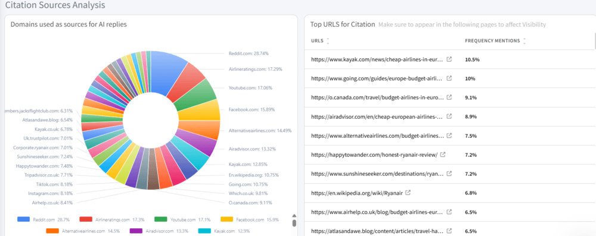596x236 pixels.
Task: Open the happytowander.com honest ryanair review URL
Action: click(x=374, y=155)
